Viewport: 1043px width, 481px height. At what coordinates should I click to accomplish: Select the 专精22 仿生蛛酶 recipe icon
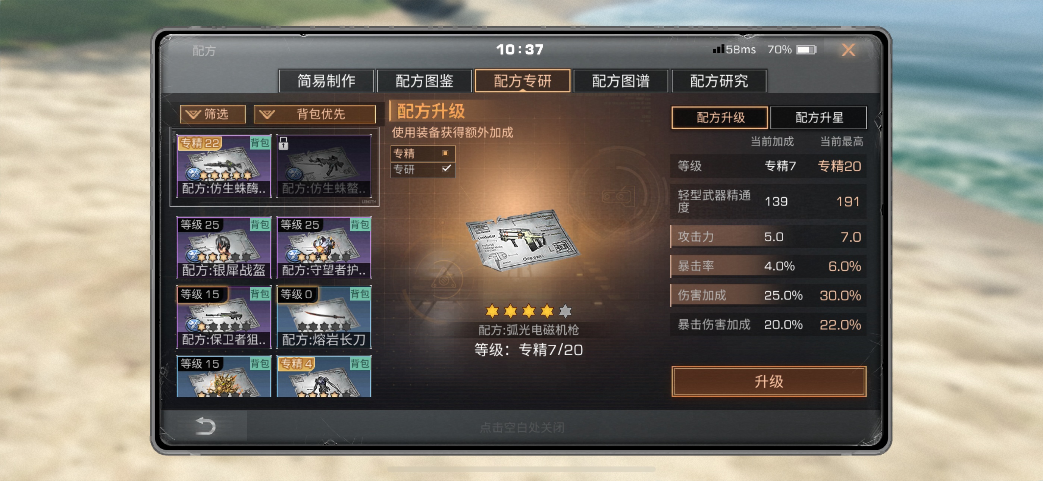tap(223, 166)
